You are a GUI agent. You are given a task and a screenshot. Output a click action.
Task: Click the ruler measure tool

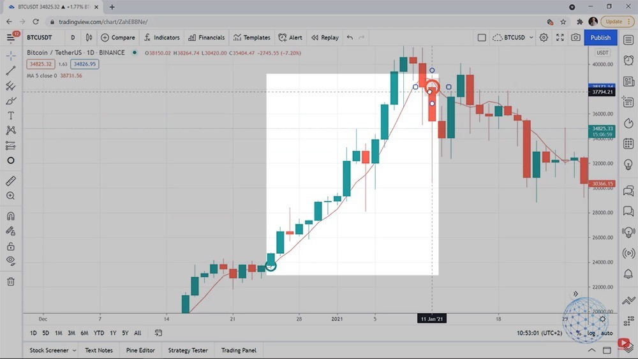coord(11,181)
